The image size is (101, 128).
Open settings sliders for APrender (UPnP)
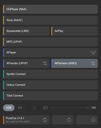pyautogui.click(x=45, y=63)
